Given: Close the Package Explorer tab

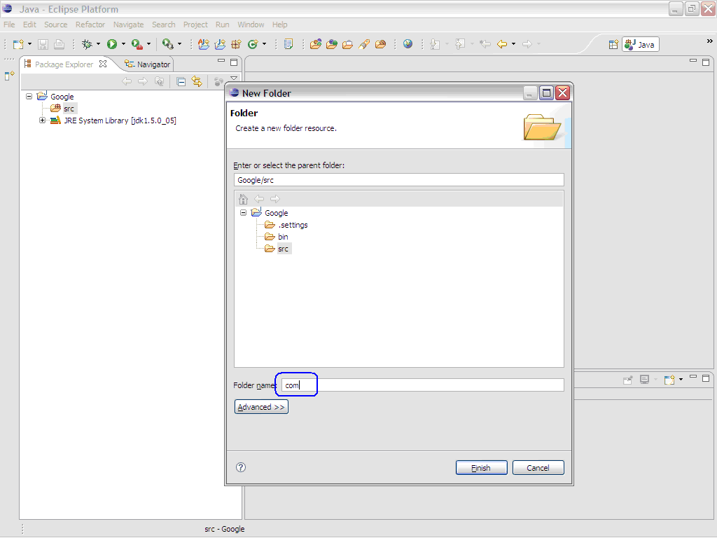Looking at the screenshot, I should click(103, 64).
